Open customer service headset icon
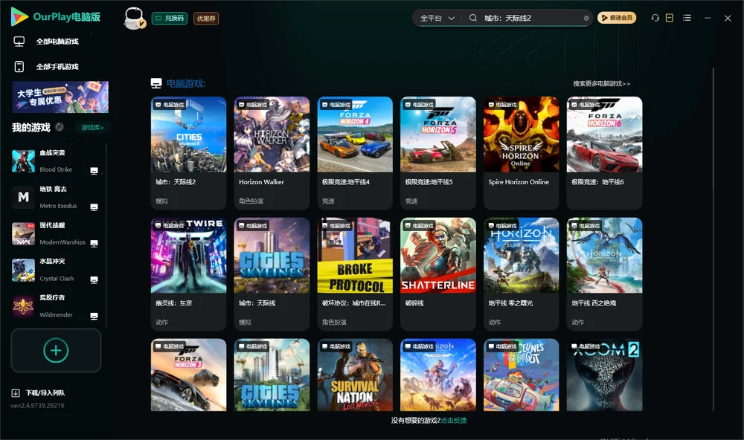 [655, 18]
